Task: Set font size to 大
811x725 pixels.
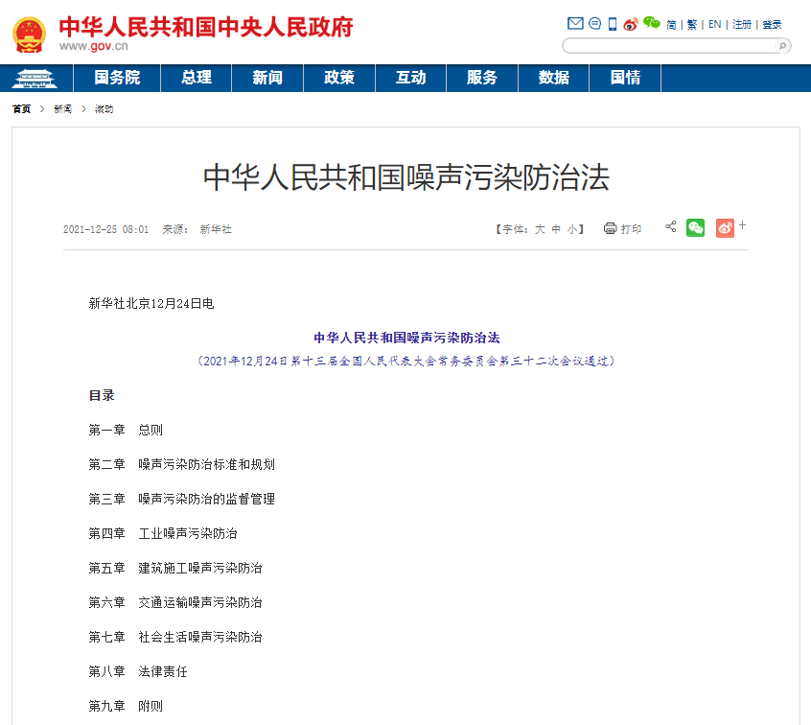Action: 540,229
